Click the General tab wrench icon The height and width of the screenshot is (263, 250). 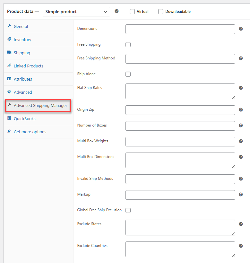point(9,26)
